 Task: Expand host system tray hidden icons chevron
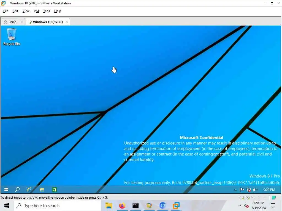pyautogui.click(x=240, y=206)
